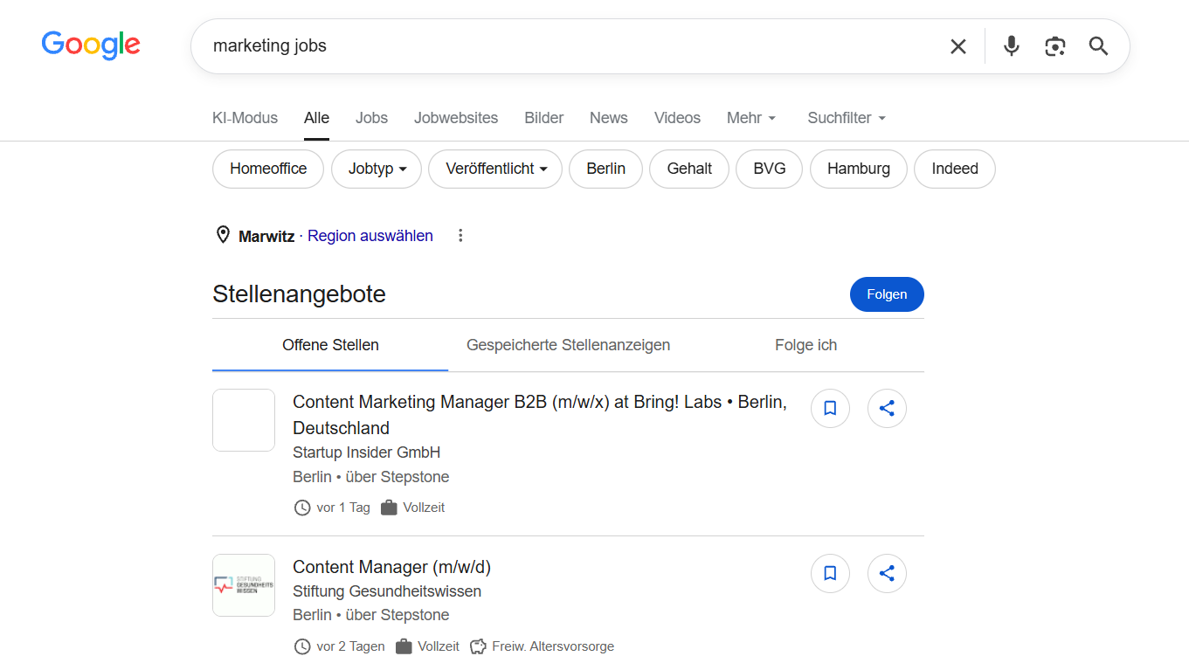
Task: Select the Offene Stellen tab
Action: [330, 345]
